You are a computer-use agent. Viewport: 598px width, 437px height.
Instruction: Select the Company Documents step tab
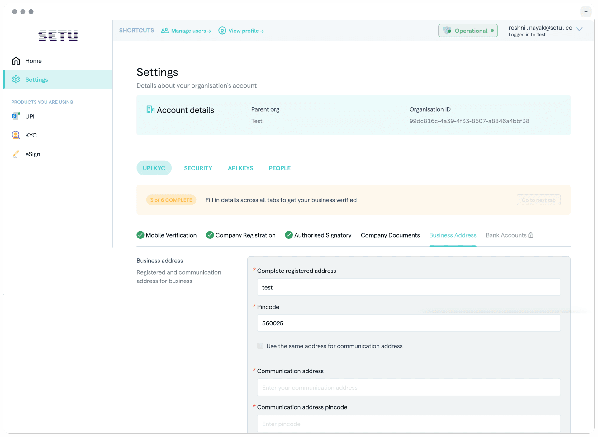(x=390, y=235)
